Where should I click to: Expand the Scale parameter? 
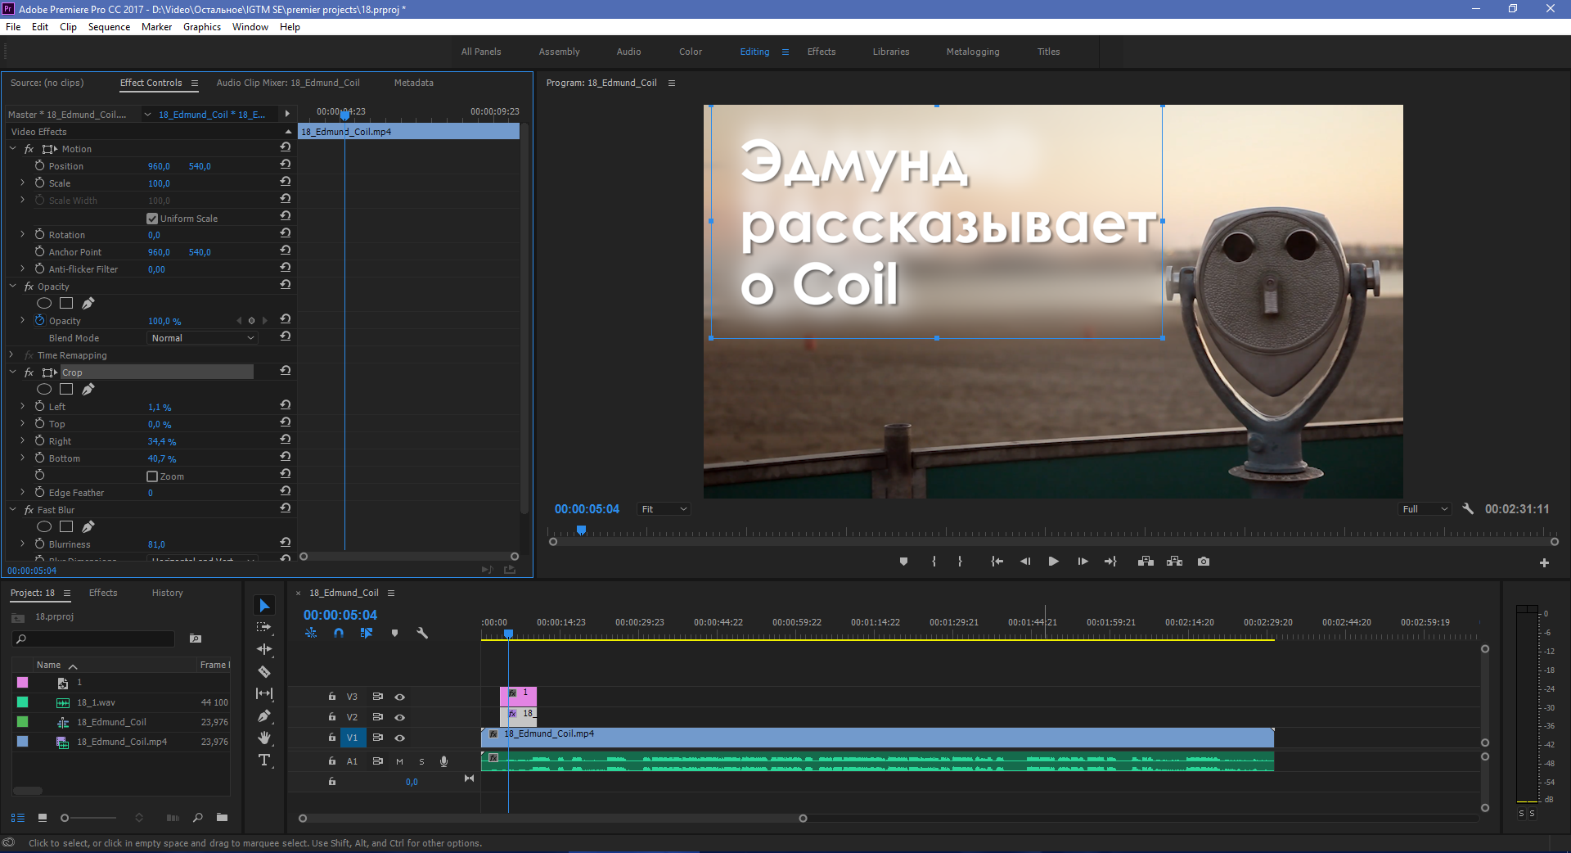coord(22,183)
